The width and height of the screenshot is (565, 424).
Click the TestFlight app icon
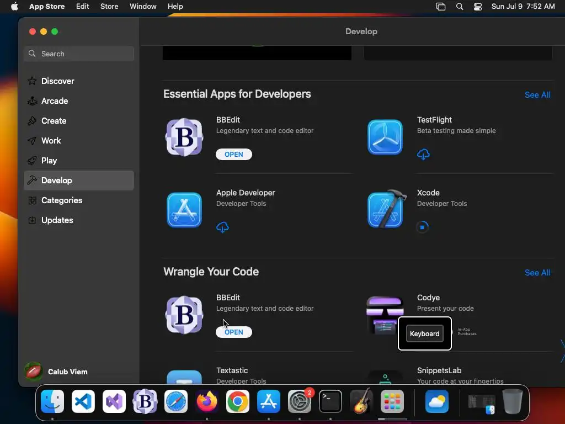click(385, 137)
